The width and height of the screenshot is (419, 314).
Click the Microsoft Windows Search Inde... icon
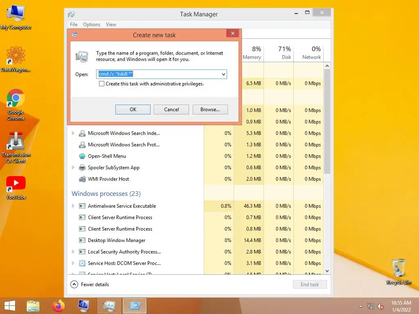click(82, 133)
